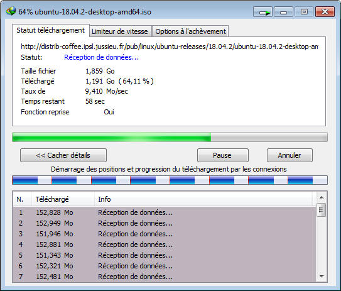The image size is (341, 291).
Task: Click the 'Oui' resume capability value
Action: (109, 112)
